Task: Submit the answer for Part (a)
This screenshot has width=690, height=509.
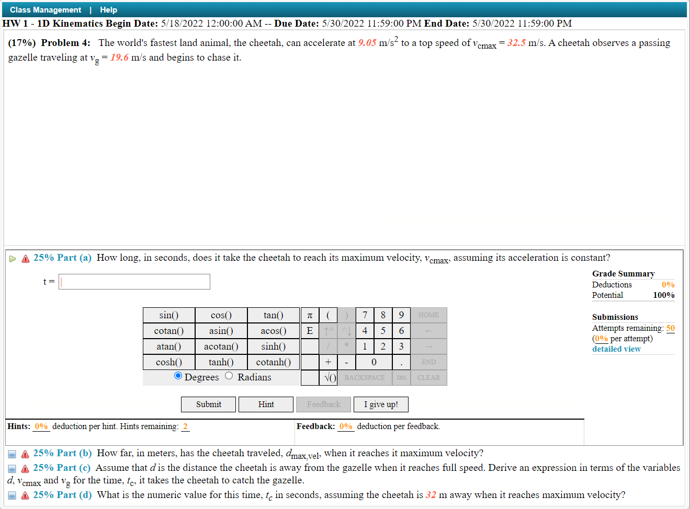Action: click(208, 404)
